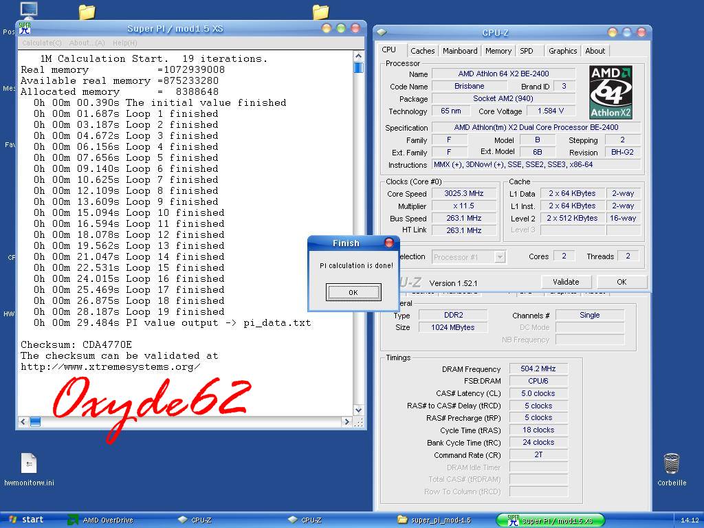This screenshot has height=528, width=704.
Task: Click the horizontal scrollbar thumb in Super PI
Action: click(36, 421)
